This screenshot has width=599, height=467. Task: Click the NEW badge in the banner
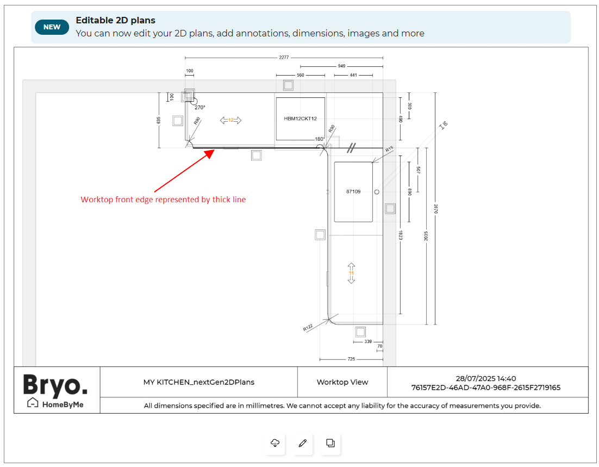[x=52, y=27]
